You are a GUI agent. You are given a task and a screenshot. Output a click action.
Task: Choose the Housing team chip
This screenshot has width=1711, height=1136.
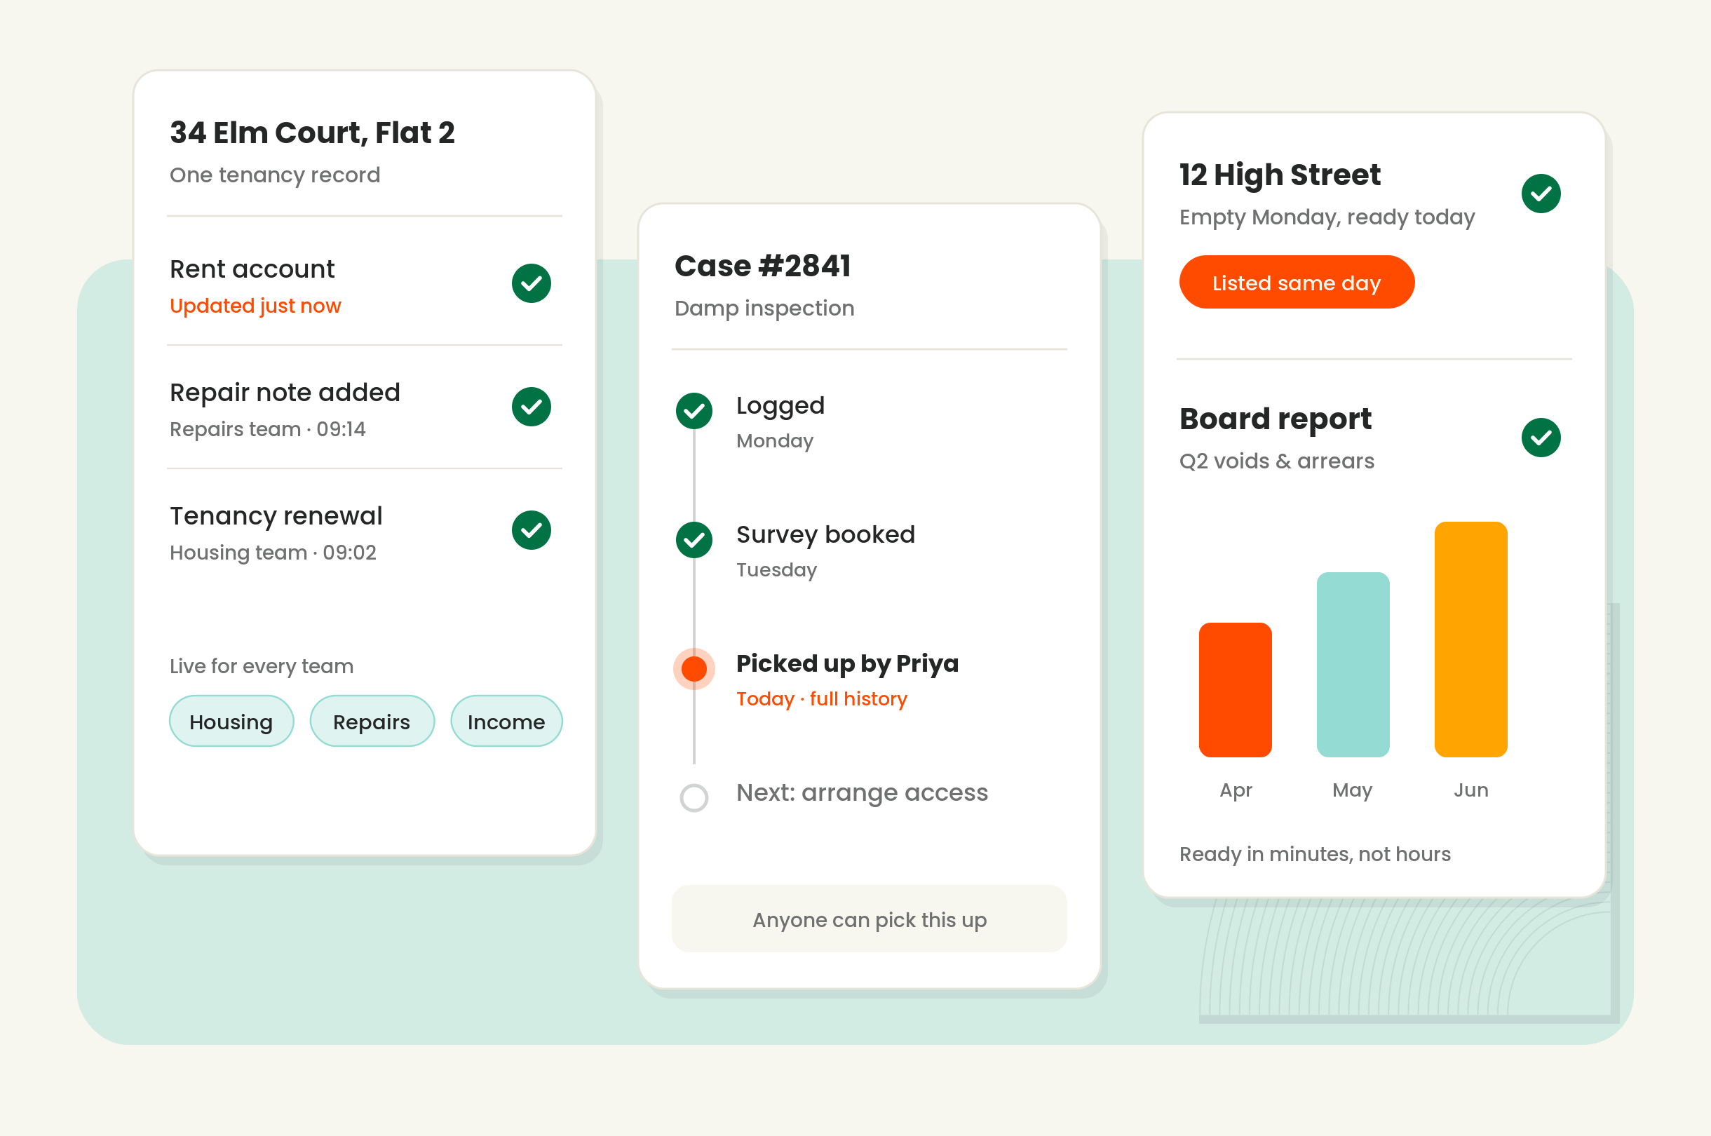[231, 721]
